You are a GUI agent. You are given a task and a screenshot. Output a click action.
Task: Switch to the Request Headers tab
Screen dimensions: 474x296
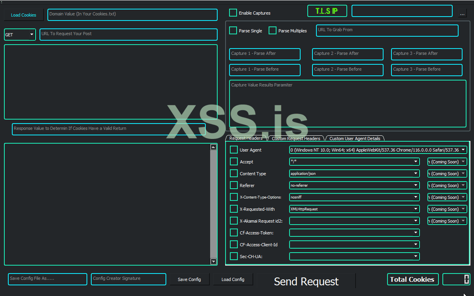point(246,138)
